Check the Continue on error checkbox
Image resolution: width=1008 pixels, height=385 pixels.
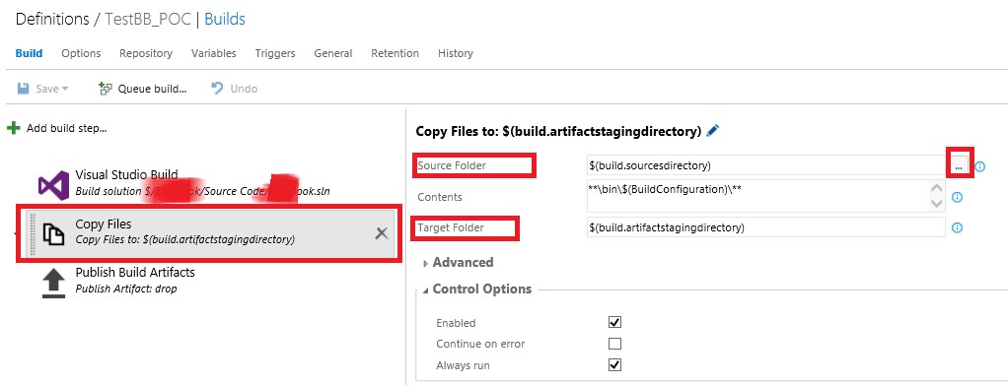[x=614, y=344]
